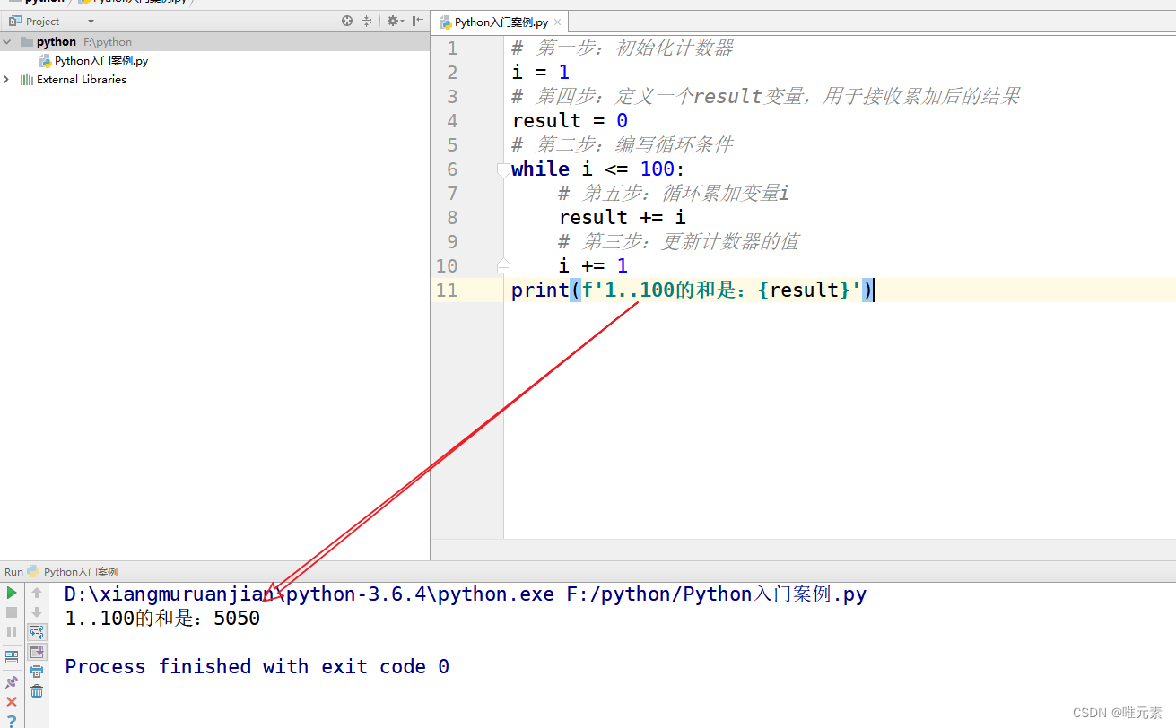Click the down stack trace arrow
The image size is (1176, 728).
coord(37,612)
